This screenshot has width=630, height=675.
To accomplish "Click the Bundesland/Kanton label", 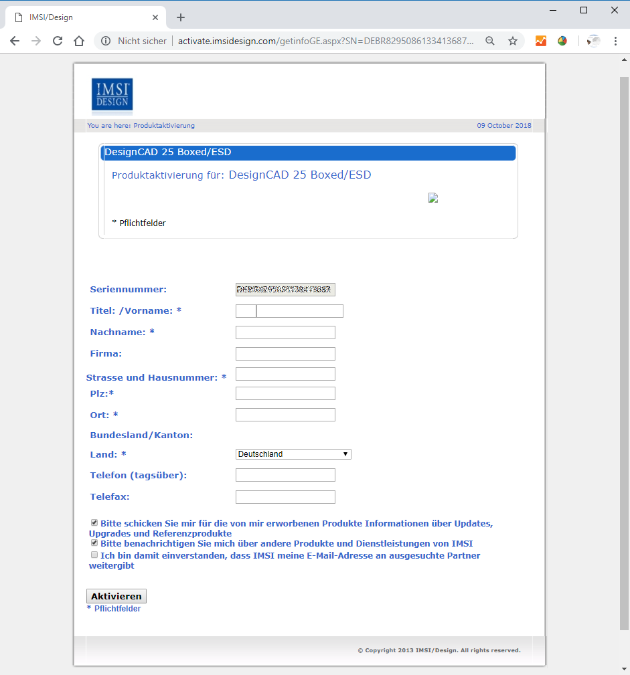I will [x=141, y=436].
